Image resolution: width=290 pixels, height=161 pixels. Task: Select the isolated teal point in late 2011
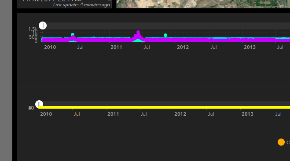click(x=165, y=35)
